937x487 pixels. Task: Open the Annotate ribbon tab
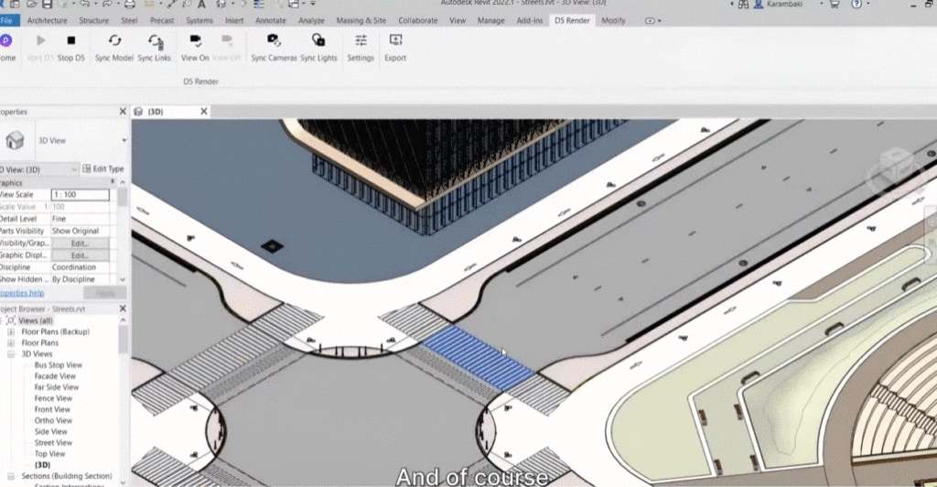click(x=271, y=20)
